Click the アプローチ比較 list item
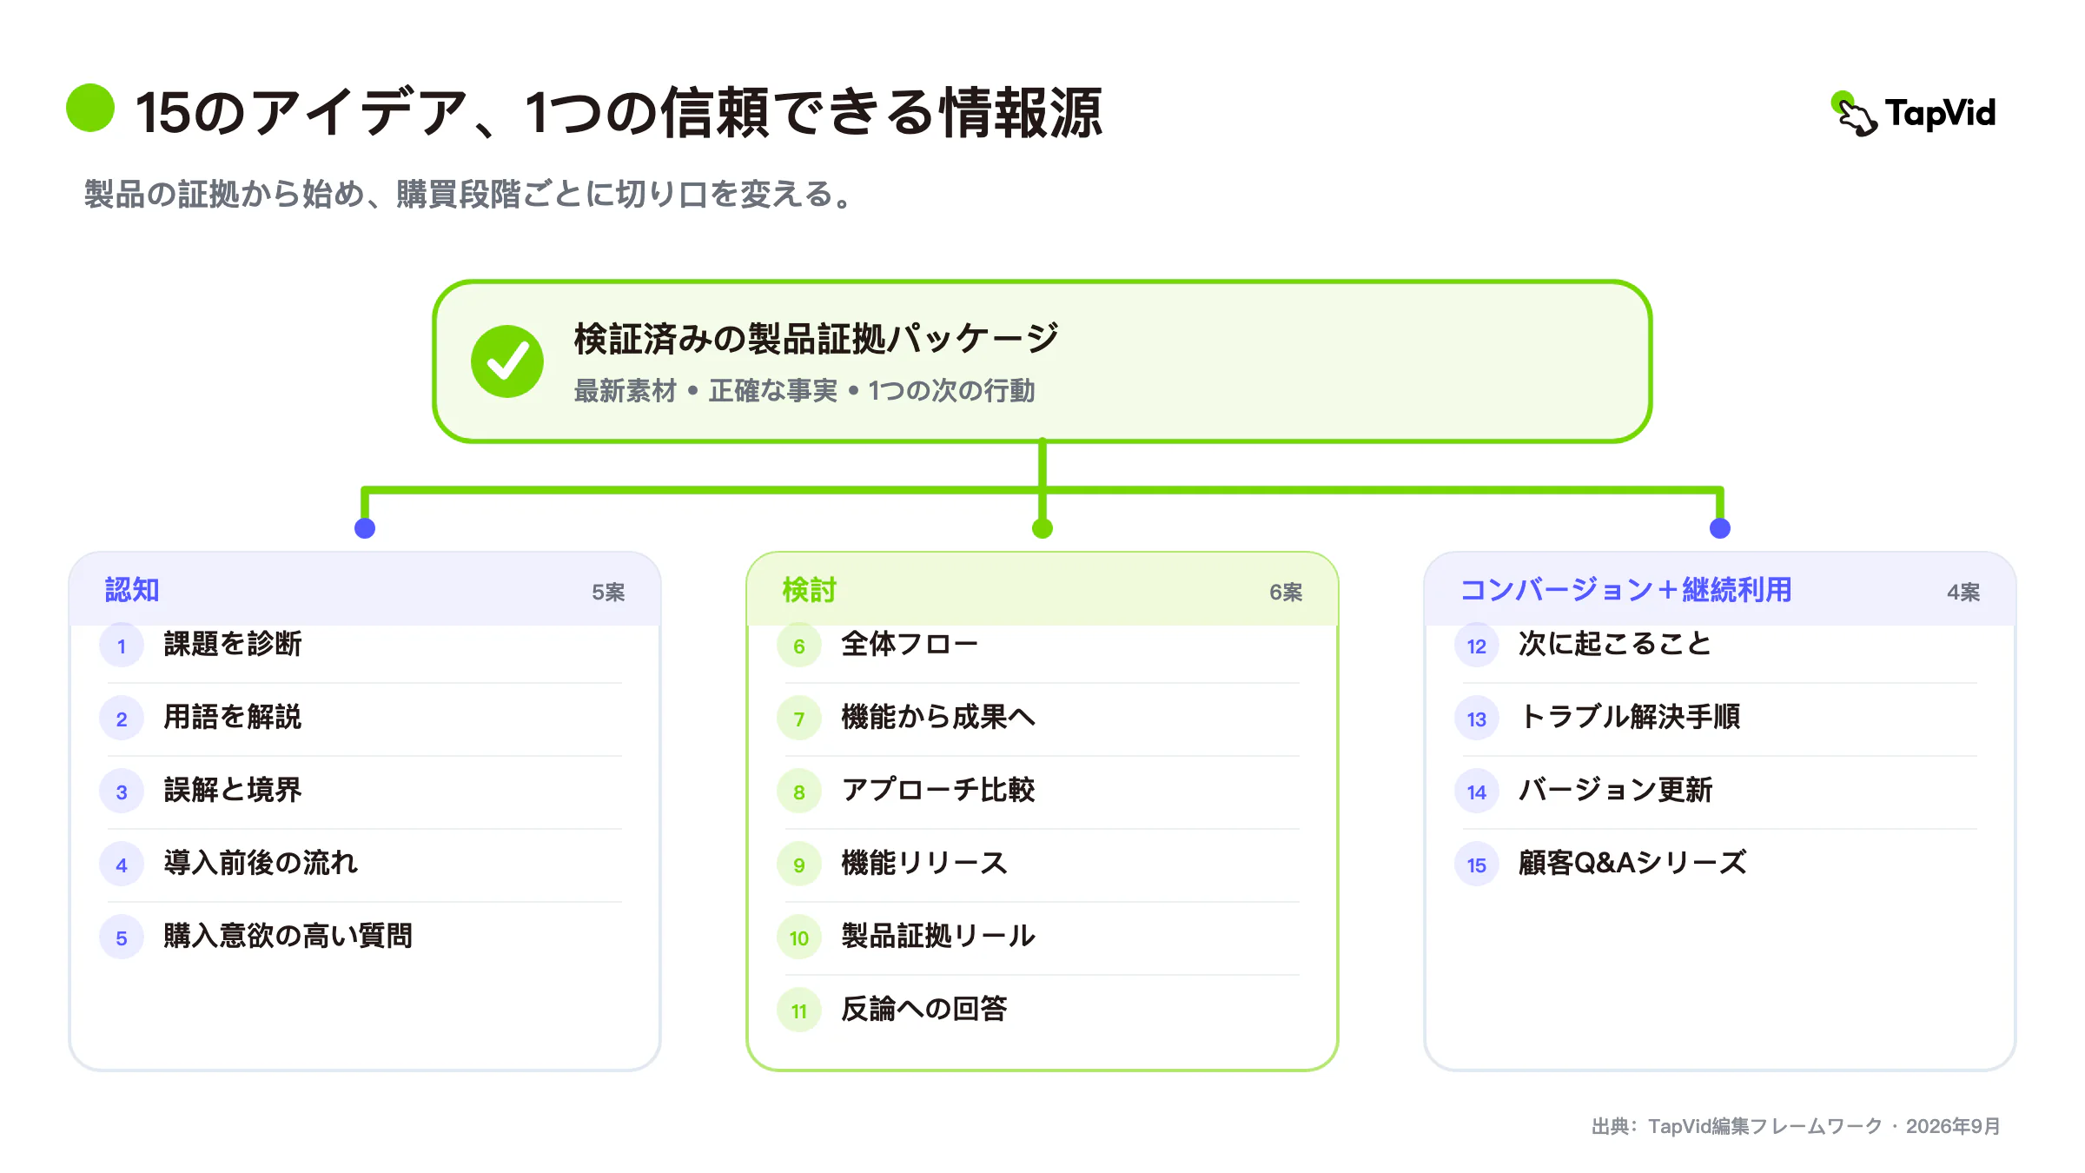This screenshot has width=2085, height=1173. click(938, 790)
